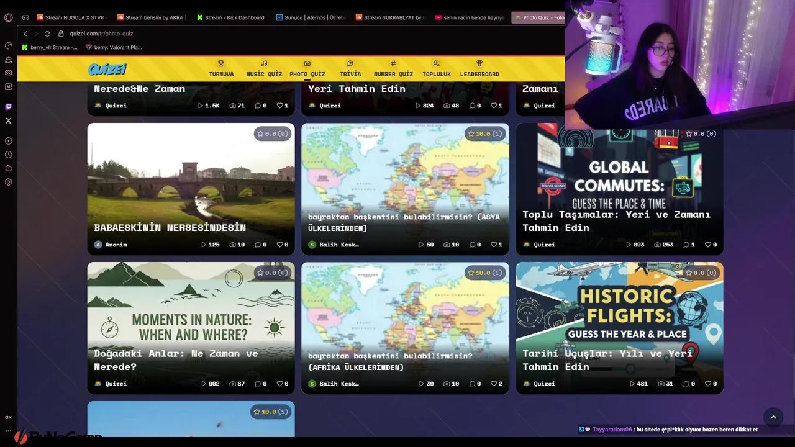Click the Opera GX logo menu
This screenshot has width=795, height=447.
[8, 17]
